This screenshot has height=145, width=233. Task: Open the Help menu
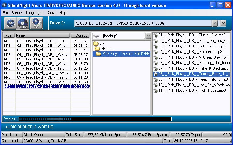62,13
